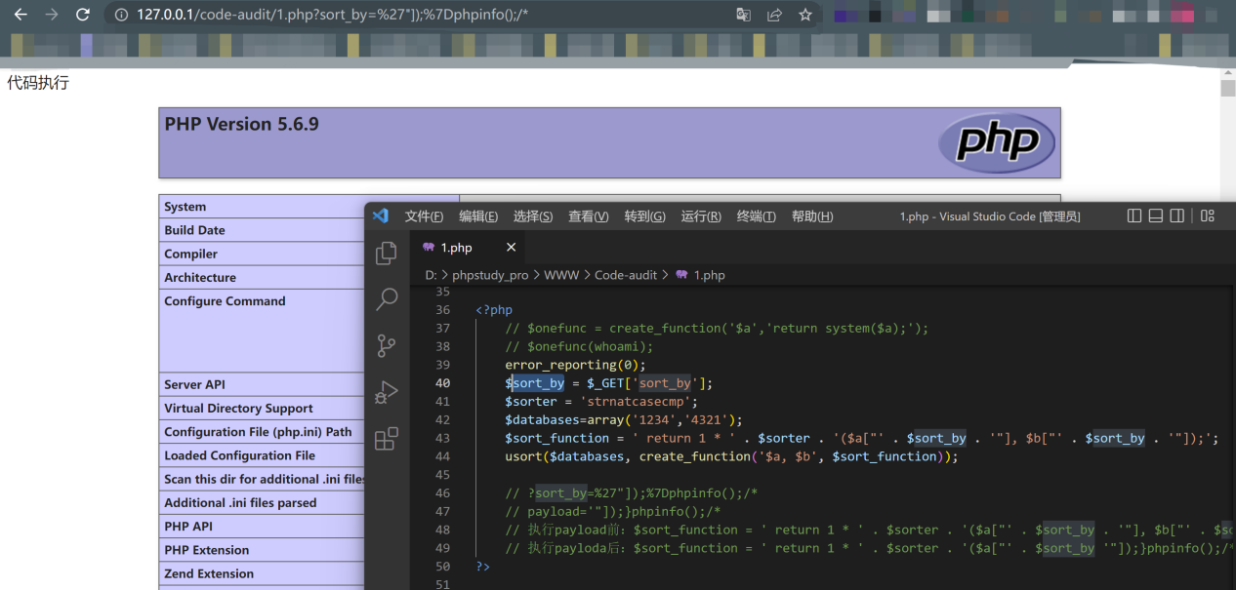Screen dimensions: 1236x590
Task: Open the 文件(F) menu
Action: (424, 216)
